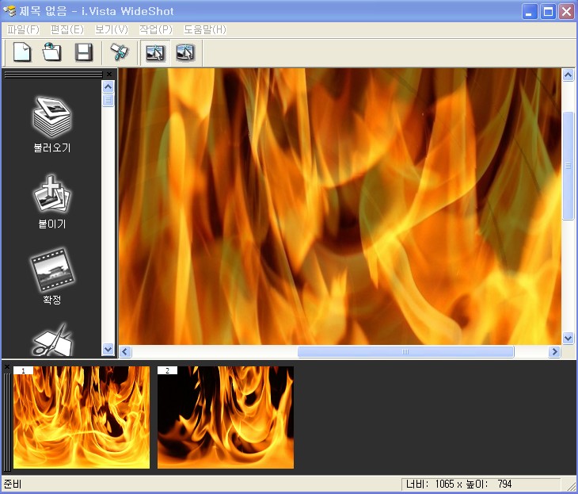The width and height of the screenshot is (578, 494).
Task: Click sidebar scrollbar up arrow
Action: click(x=108, y=86)
